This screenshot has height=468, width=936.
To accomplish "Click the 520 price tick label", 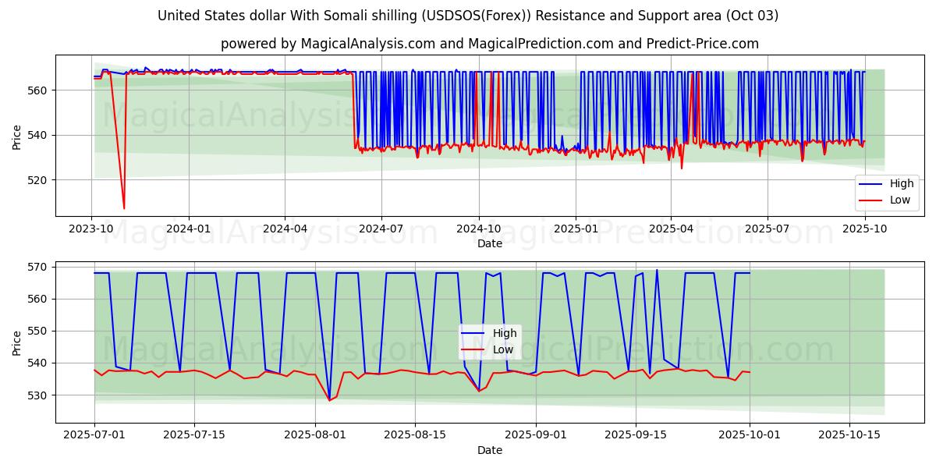I will (x=37, y=180).
